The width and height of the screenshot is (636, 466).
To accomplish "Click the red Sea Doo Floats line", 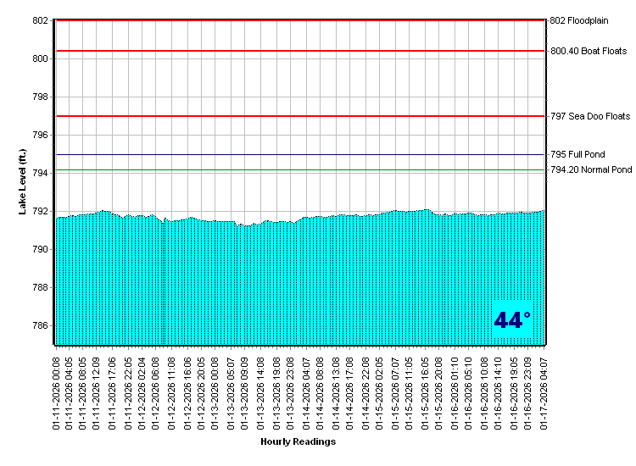I will click(297, 116).
